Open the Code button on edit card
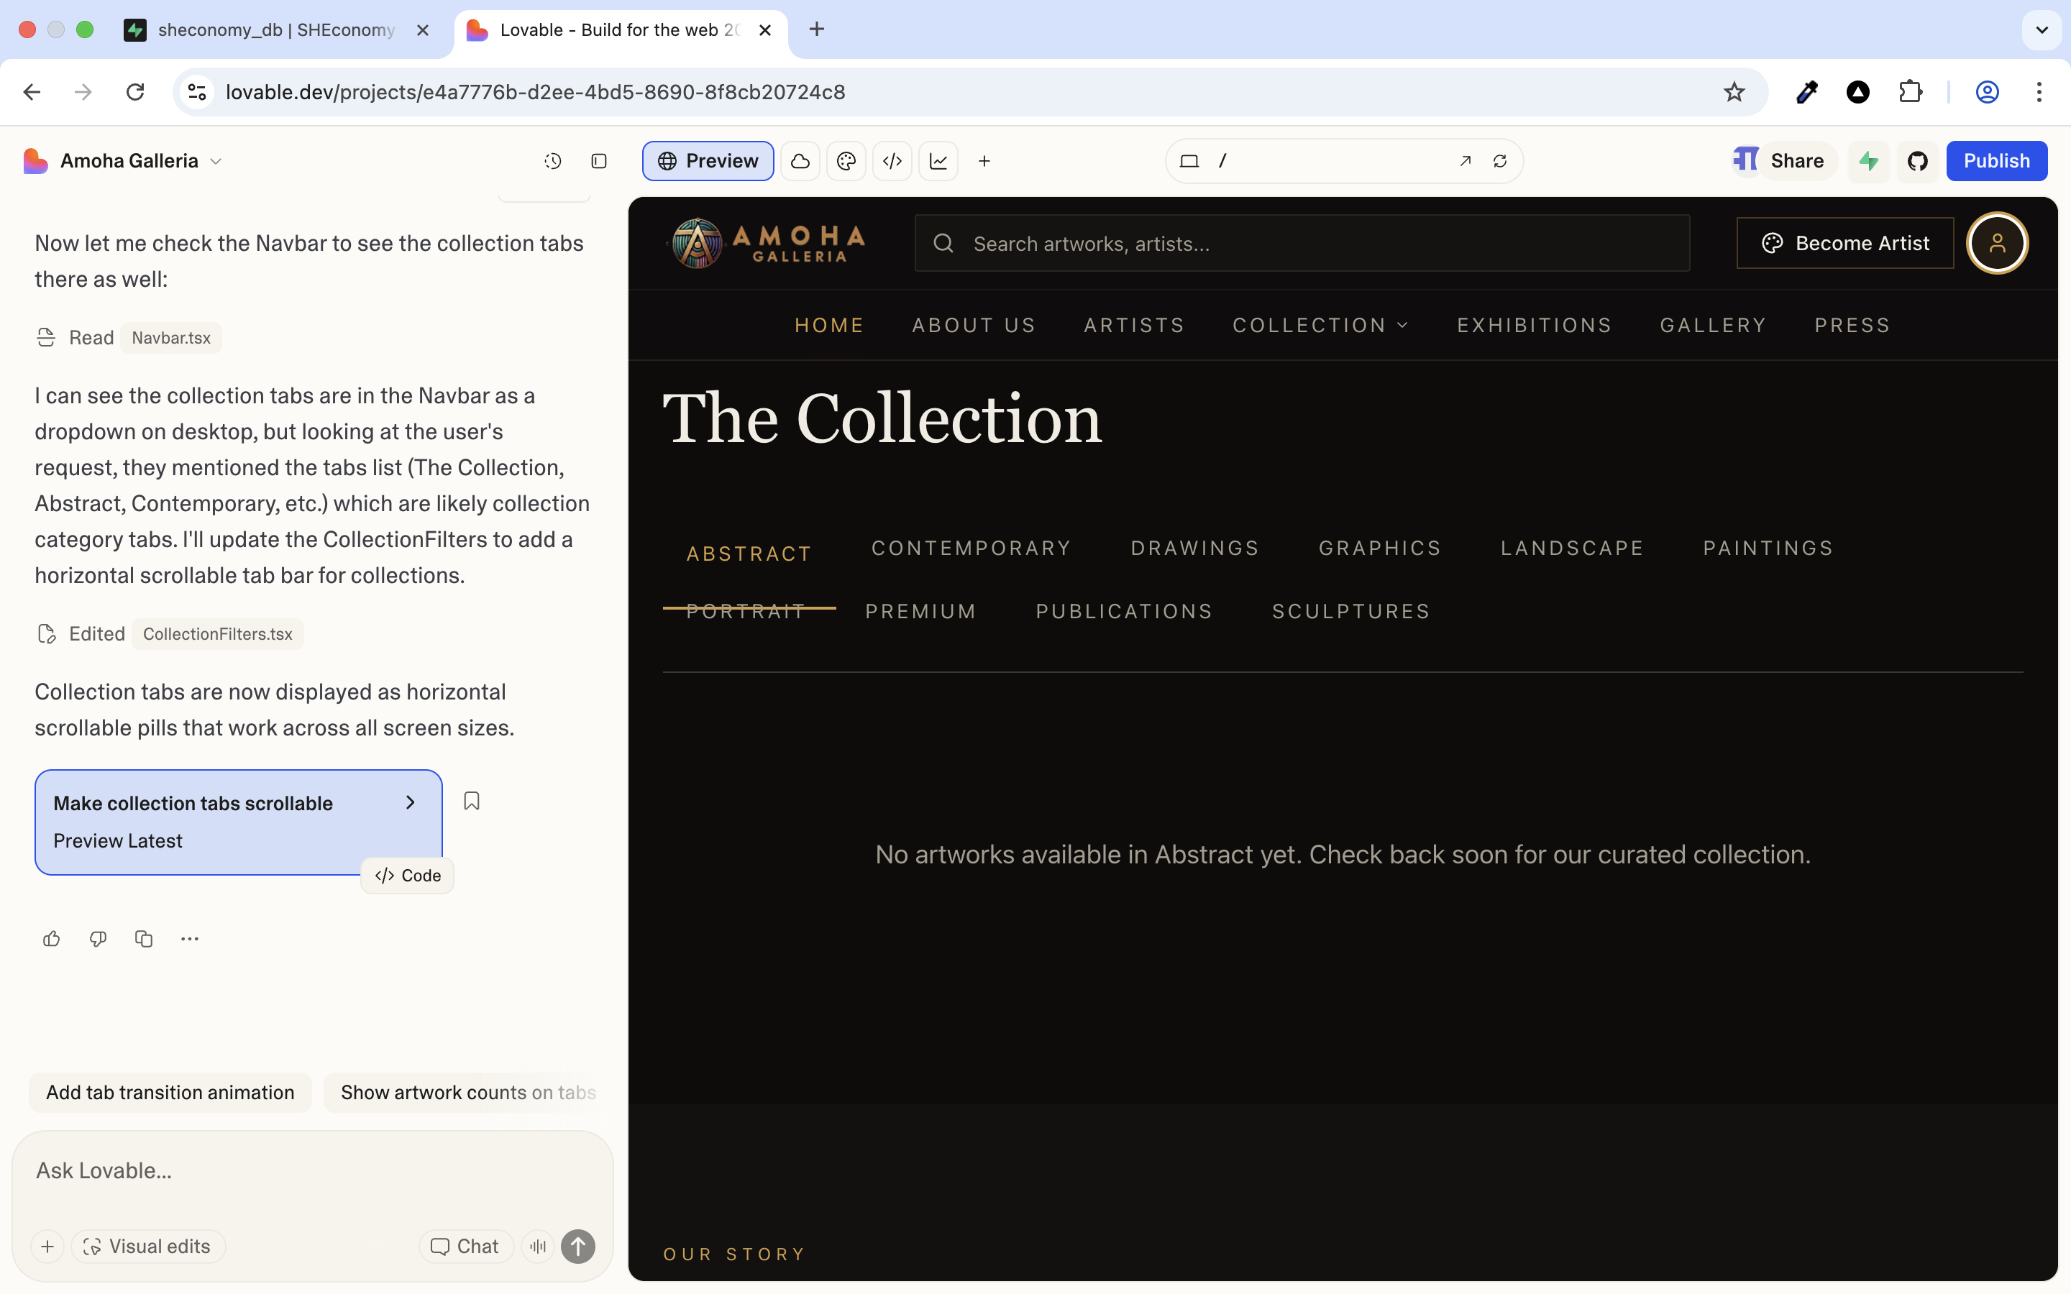2071x1294 pixels. click(407, 876)
